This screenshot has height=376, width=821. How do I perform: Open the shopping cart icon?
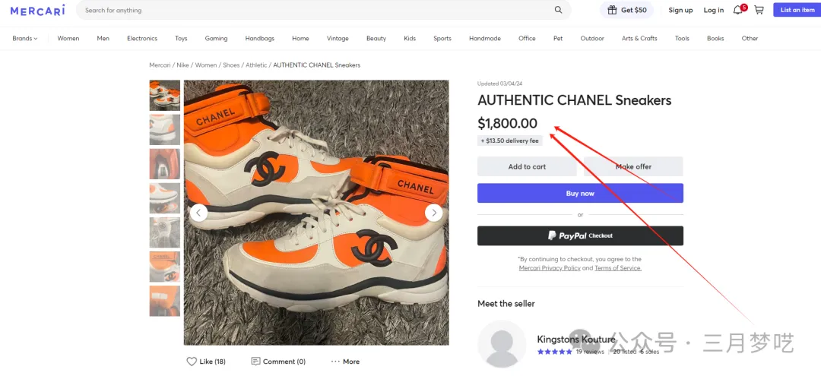(x=759, y=10)
